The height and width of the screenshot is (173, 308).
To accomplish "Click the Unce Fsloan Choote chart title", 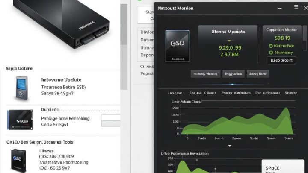I will point(187,102).
